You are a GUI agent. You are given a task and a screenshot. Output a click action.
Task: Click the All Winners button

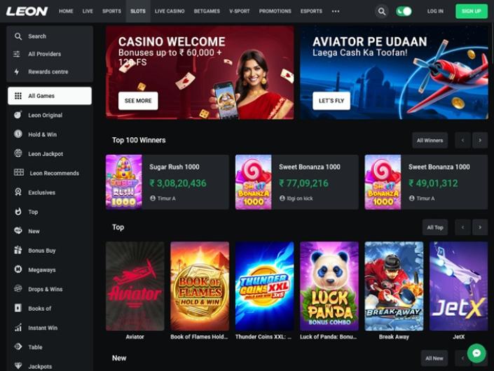click(430, 140)
